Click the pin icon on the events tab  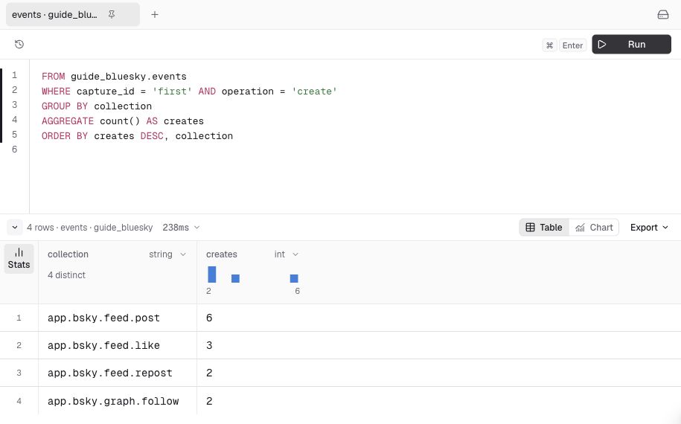pos(112,15)
